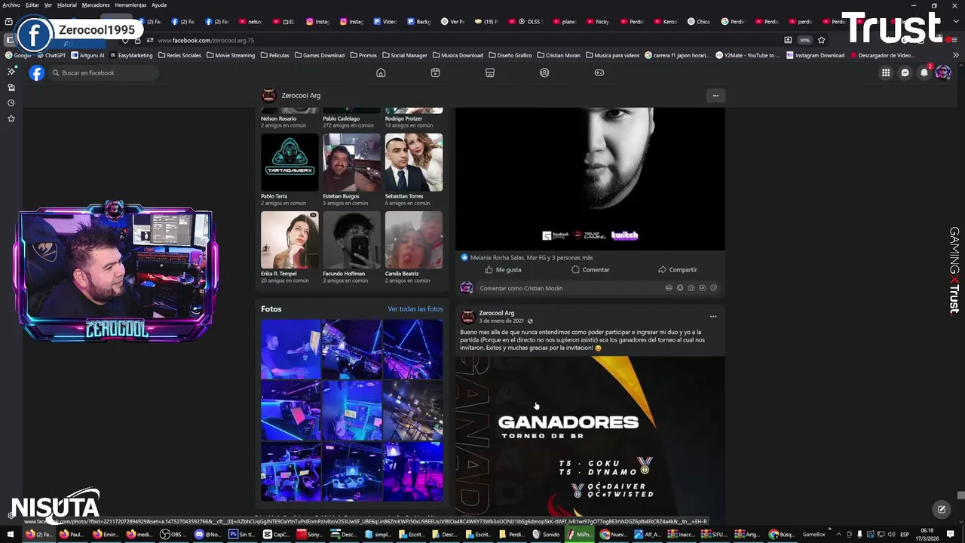Open Messenger chat icon
This screenshot has width=965, height=543.
point(905,72)
